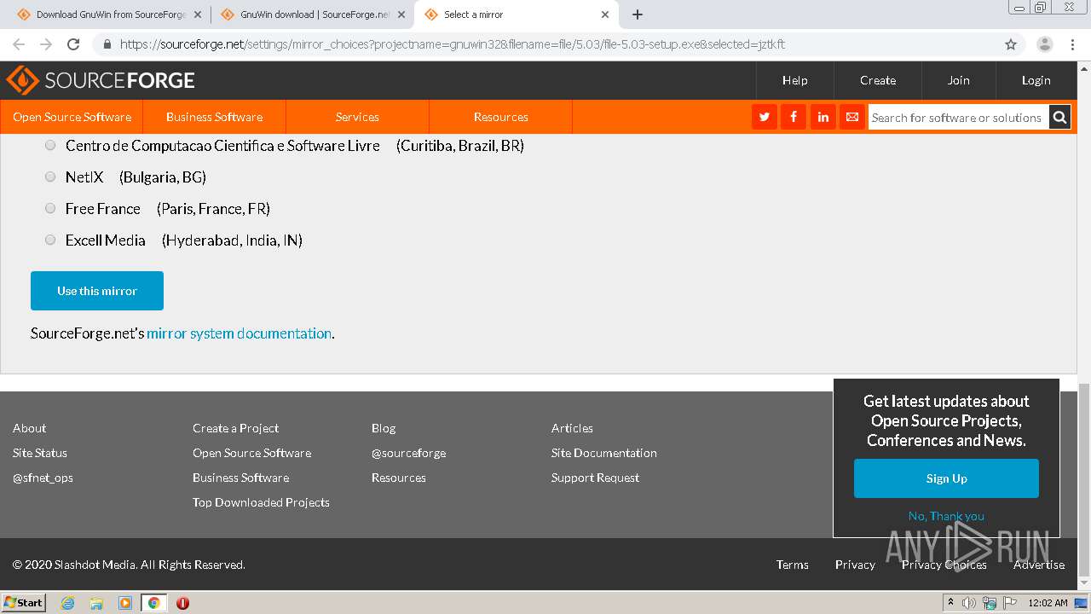The height and width of the screenshot is (614, 1091).
Task: Click the Sign Up button
Action: tap(946, 478)
